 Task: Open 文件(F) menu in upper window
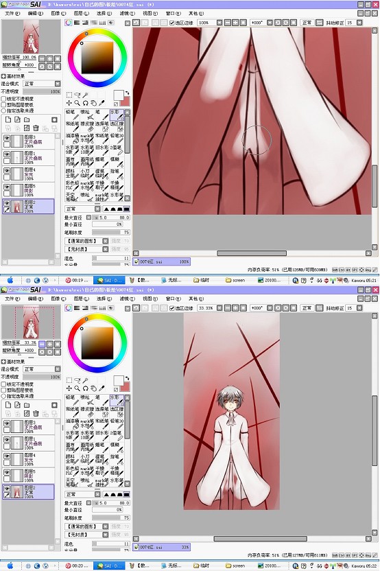click(x=12, y=13)
